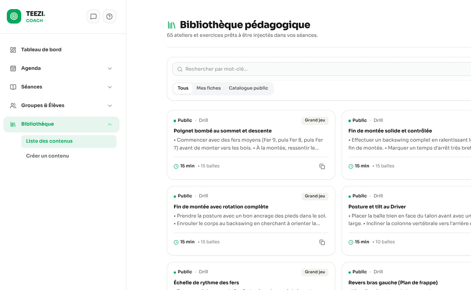Click the Teezi Coach logo icon
This screenshot has width=471, height=290.
(x=14, y=16)
